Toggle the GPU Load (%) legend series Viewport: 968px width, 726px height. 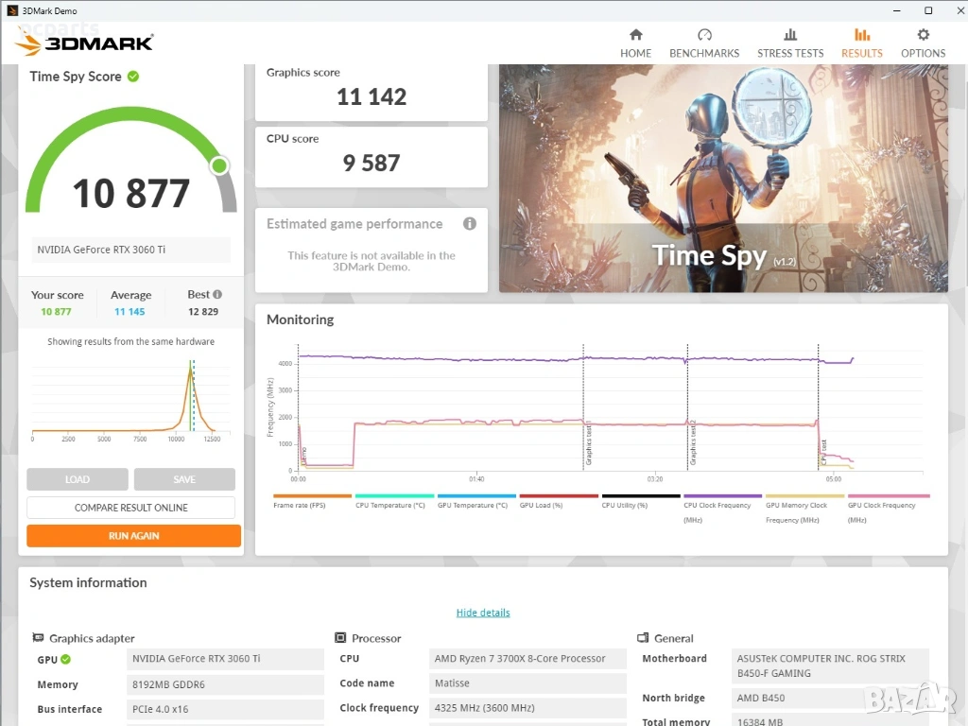[x=542, y=505]
